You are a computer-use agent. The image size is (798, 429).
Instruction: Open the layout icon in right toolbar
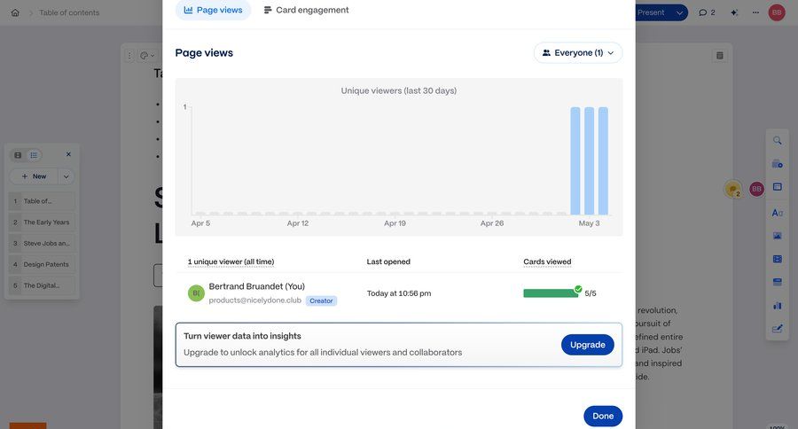(777, 187)
